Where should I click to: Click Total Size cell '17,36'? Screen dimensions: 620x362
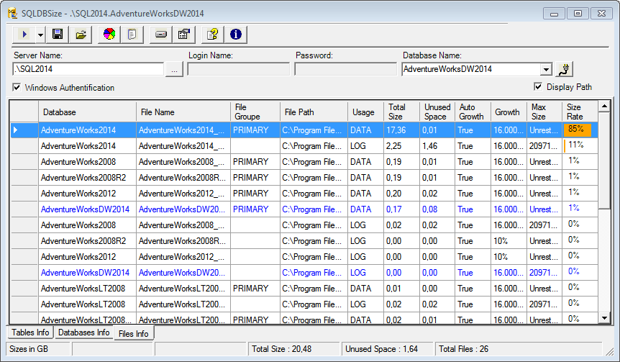pyautogui.click(x=402, y=130)
